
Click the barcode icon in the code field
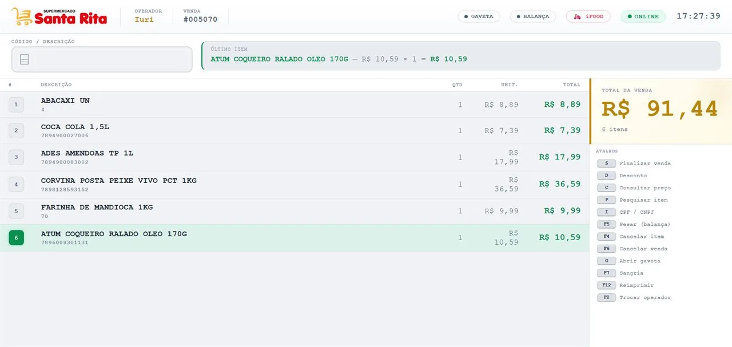pyautogui.click(x=25, y=59)
